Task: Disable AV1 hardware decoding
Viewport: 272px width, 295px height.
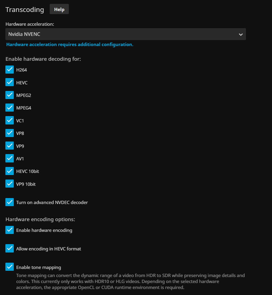Action: coord(10,158)
